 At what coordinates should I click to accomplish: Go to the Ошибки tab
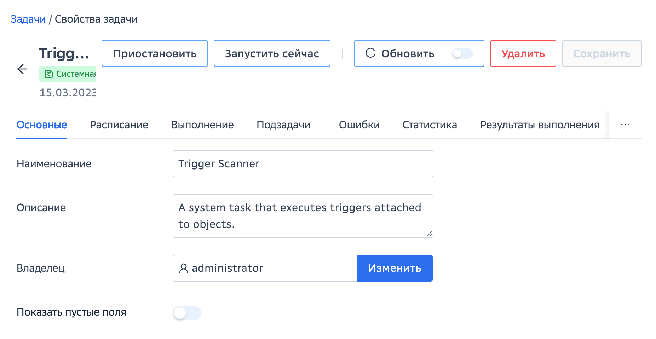[359, 125]
